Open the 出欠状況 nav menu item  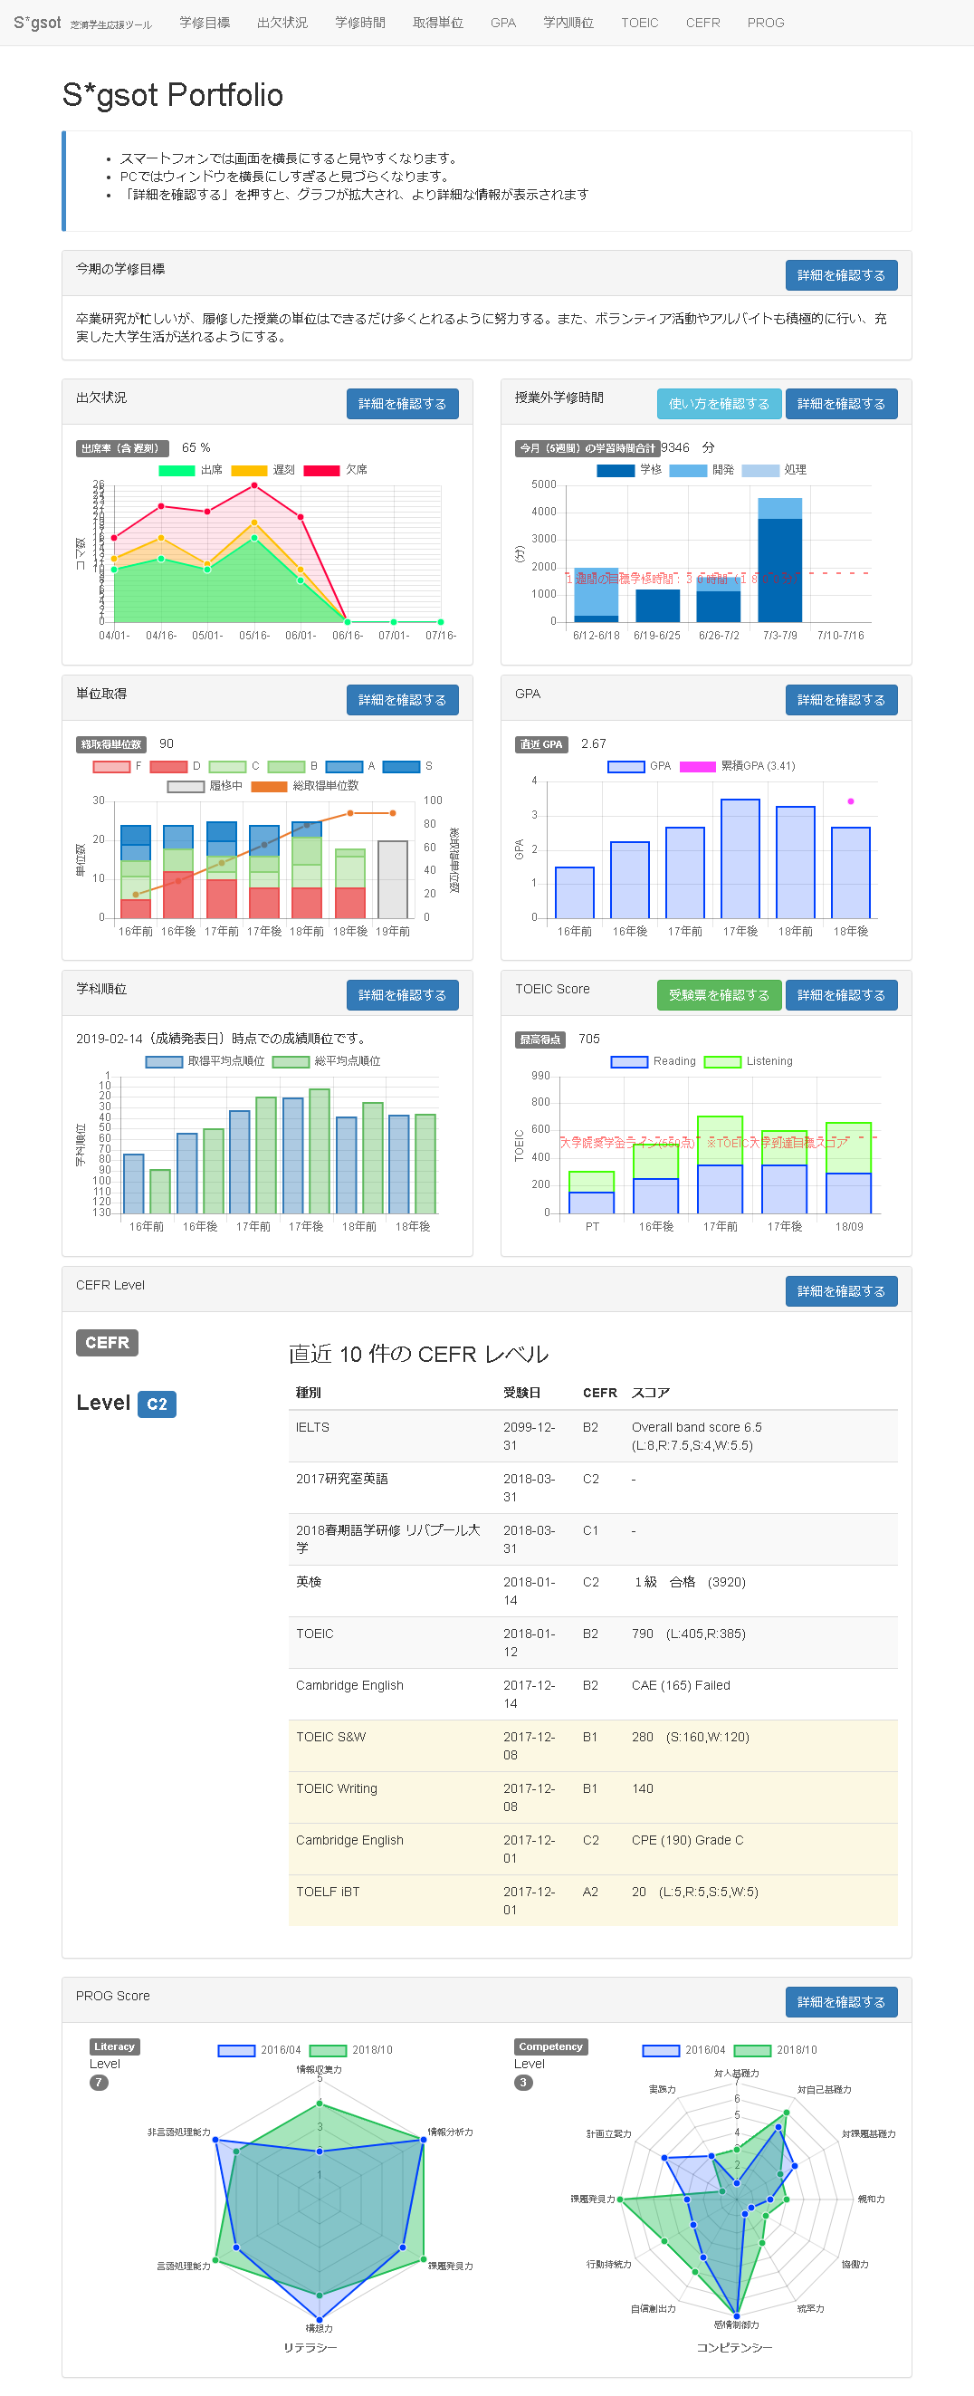click(282, 23)
